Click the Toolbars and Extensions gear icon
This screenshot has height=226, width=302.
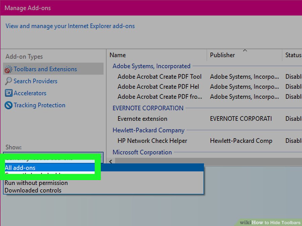coord(8,69)
